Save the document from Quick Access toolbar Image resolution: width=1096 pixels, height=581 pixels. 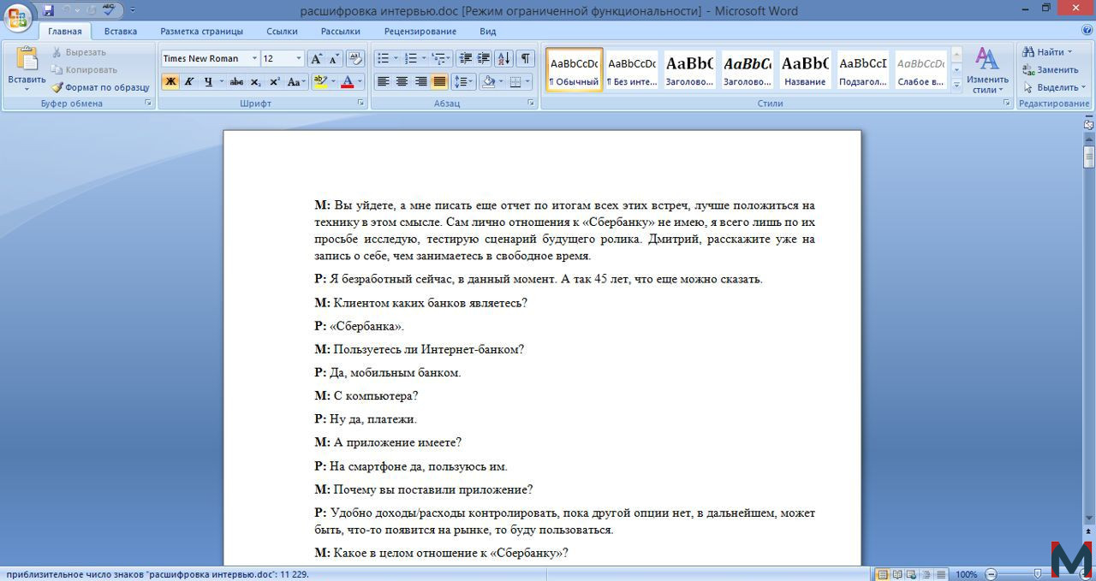[x=48, y=10]
